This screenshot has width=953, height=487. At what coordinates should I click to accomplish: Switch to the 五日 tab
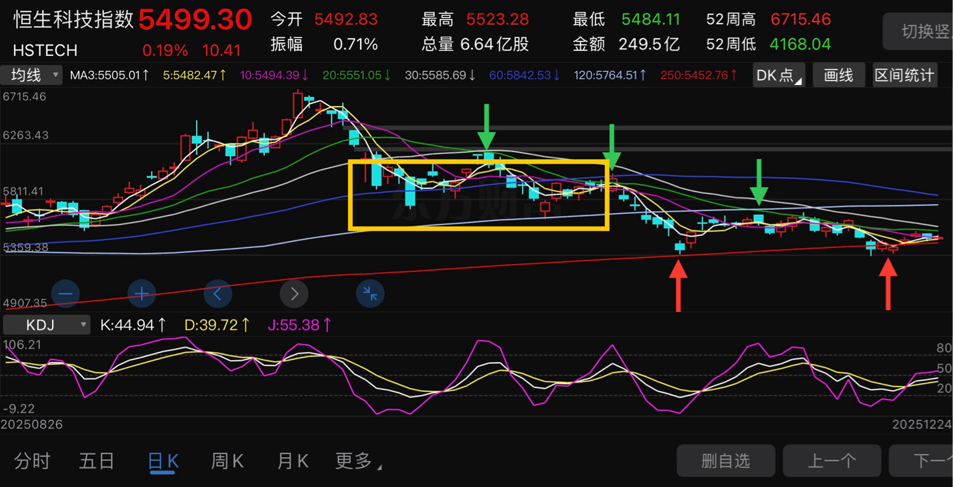coord(96,461)
